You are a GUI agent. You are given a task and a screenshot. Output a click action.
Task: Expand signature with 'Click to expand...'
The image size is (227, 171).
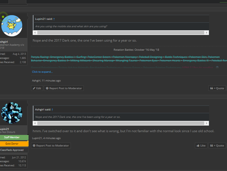click(42, 72)
